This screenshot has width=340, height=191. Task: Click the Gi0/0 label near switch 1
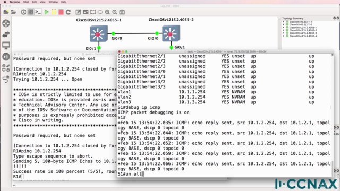pyautogui.click(x=117, y=38)
